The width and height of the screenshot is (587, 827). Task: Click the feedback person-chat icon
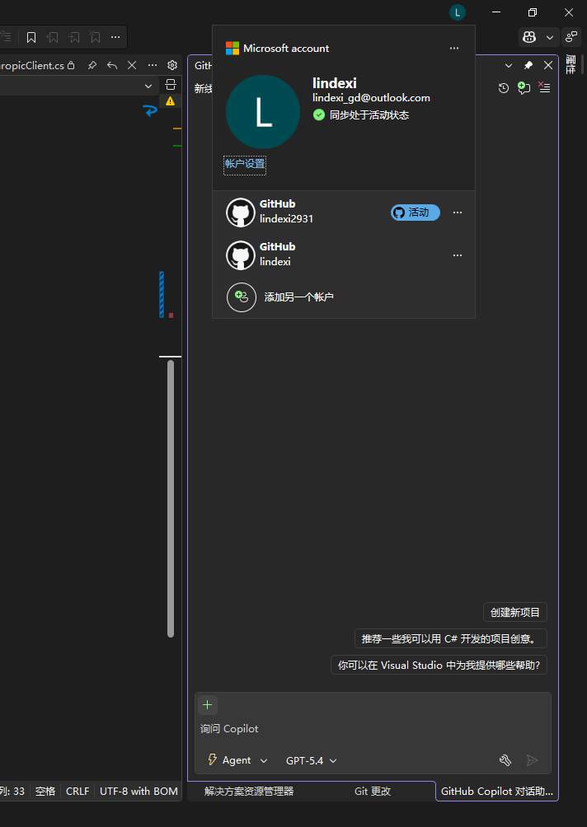tap(571, 37)
